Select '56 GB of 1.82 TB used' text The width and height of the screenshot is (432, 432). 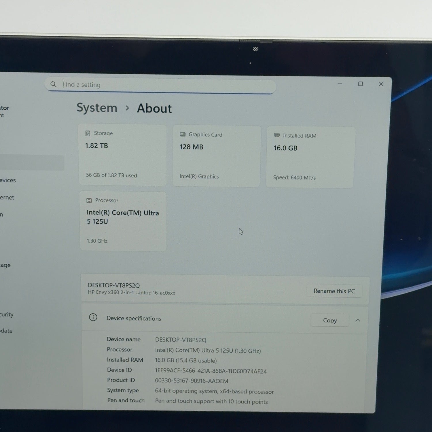111,175
